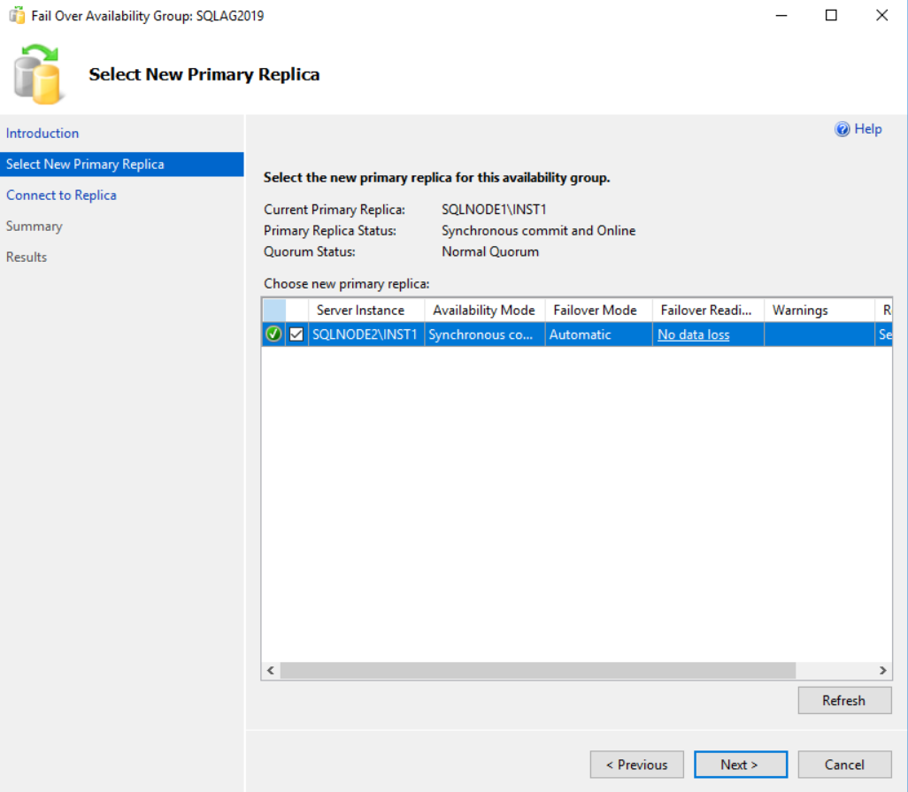Click the Next button
This screenshot has width=908, height=792.
pos(741,764)
